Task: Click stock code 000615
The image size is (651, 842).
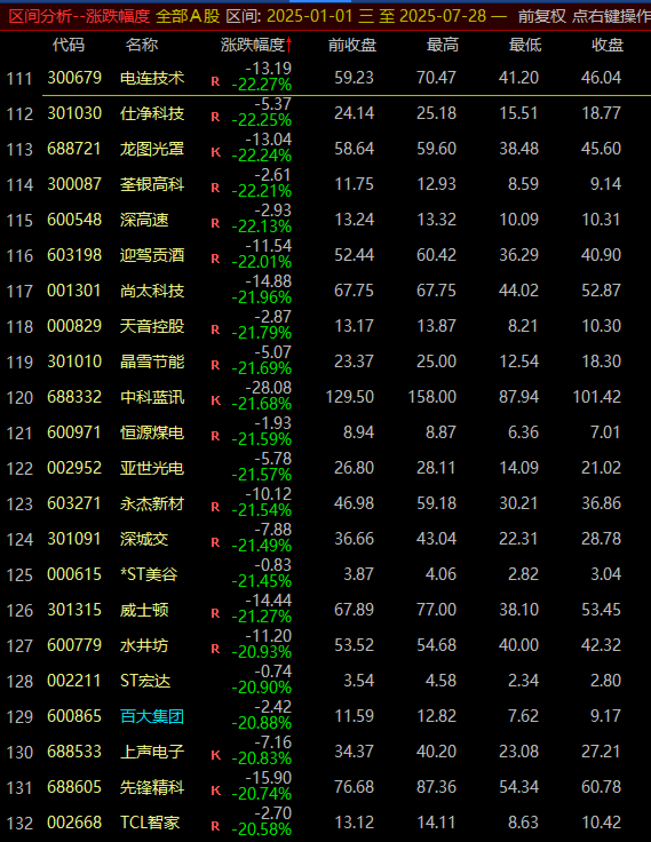Action: [x=74, y=574]
